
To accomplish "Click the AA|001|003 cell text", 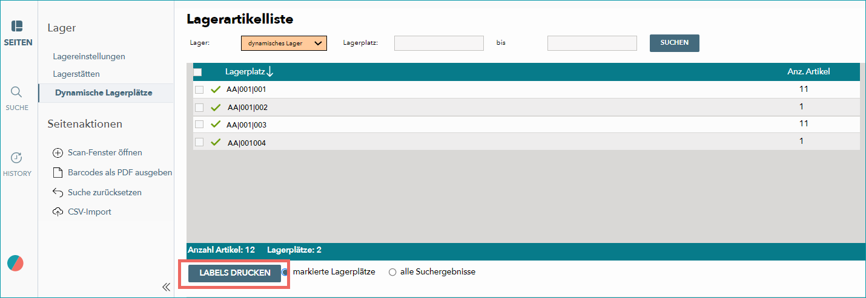I will [x=246, y=125].
